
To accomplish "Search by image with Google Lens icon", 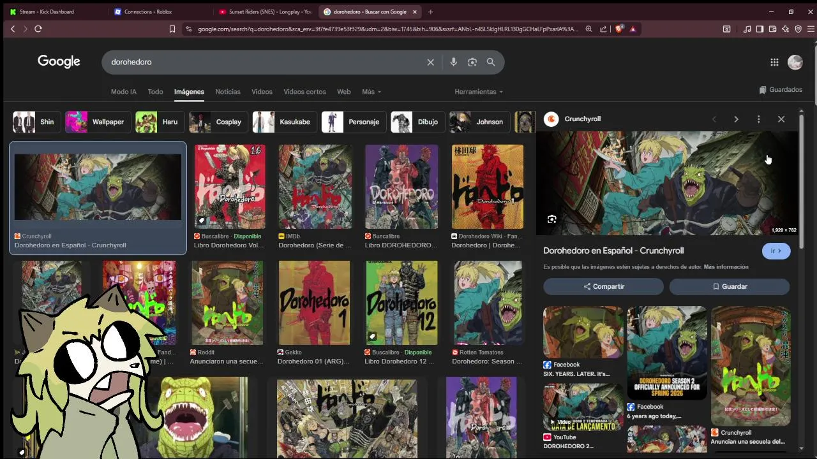I will pyautogui.click(x=472, y=62).
